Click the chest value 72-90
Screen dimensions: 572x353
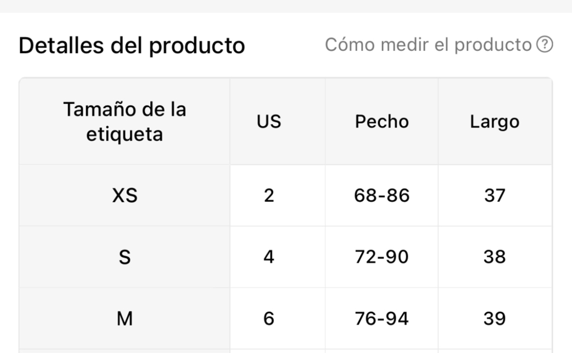382,257
